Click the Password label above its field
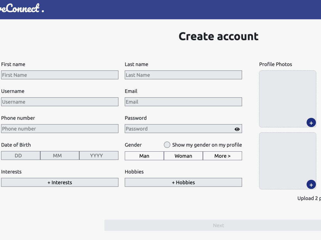This screenshot has width=321, height=240. (x=136, y=118)
